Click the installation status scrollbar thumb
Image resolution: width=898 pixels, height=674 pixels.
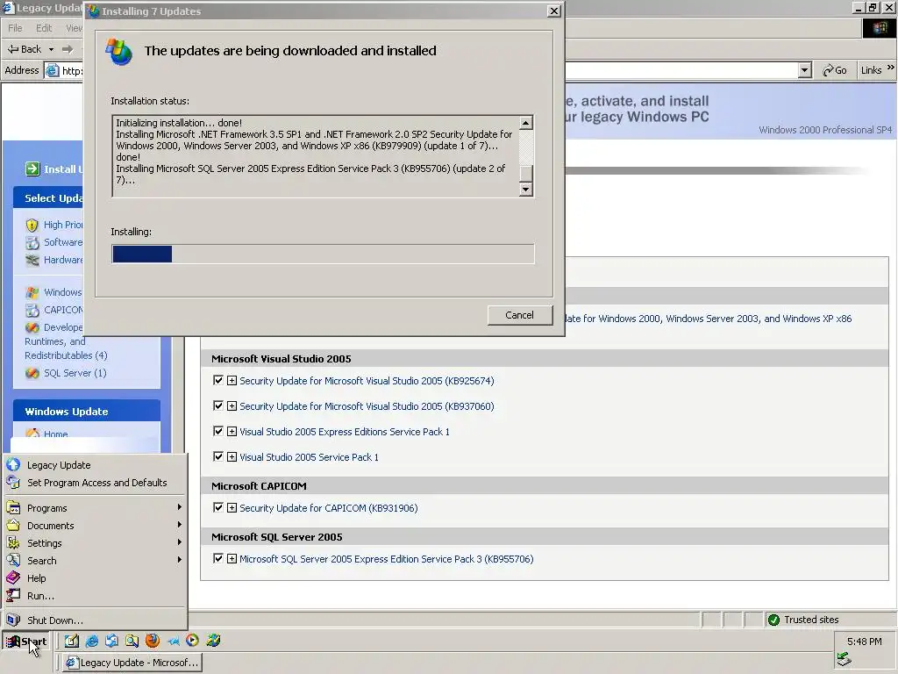pos(526,173)
